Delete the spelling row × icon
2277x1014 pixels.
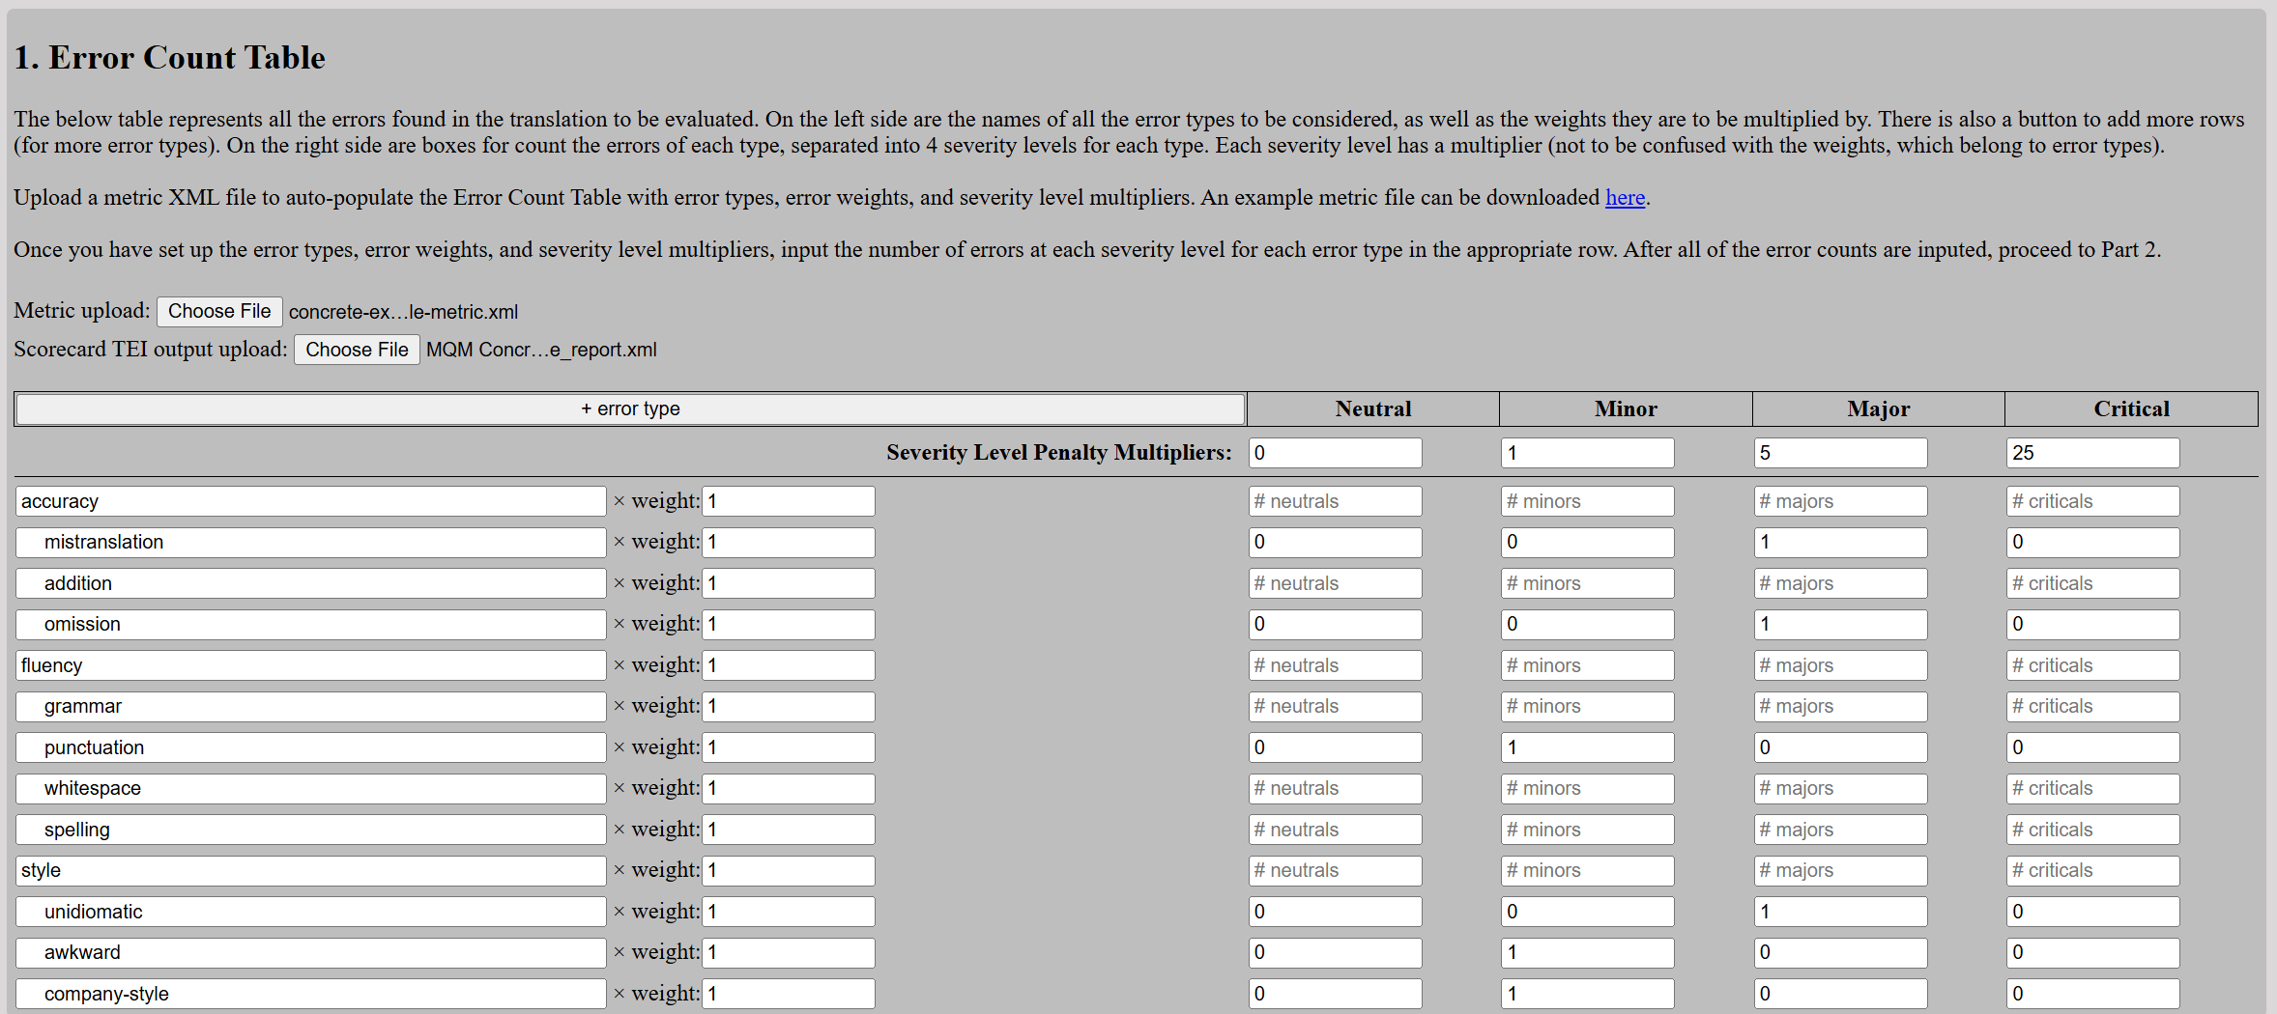pyautogui.click(x=620, y=830)
